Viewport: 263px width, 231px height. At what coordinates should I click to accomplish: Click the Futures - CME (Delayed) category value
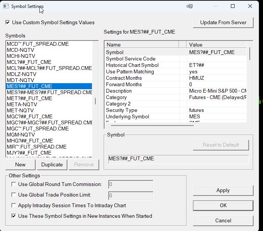pos(218,97)
